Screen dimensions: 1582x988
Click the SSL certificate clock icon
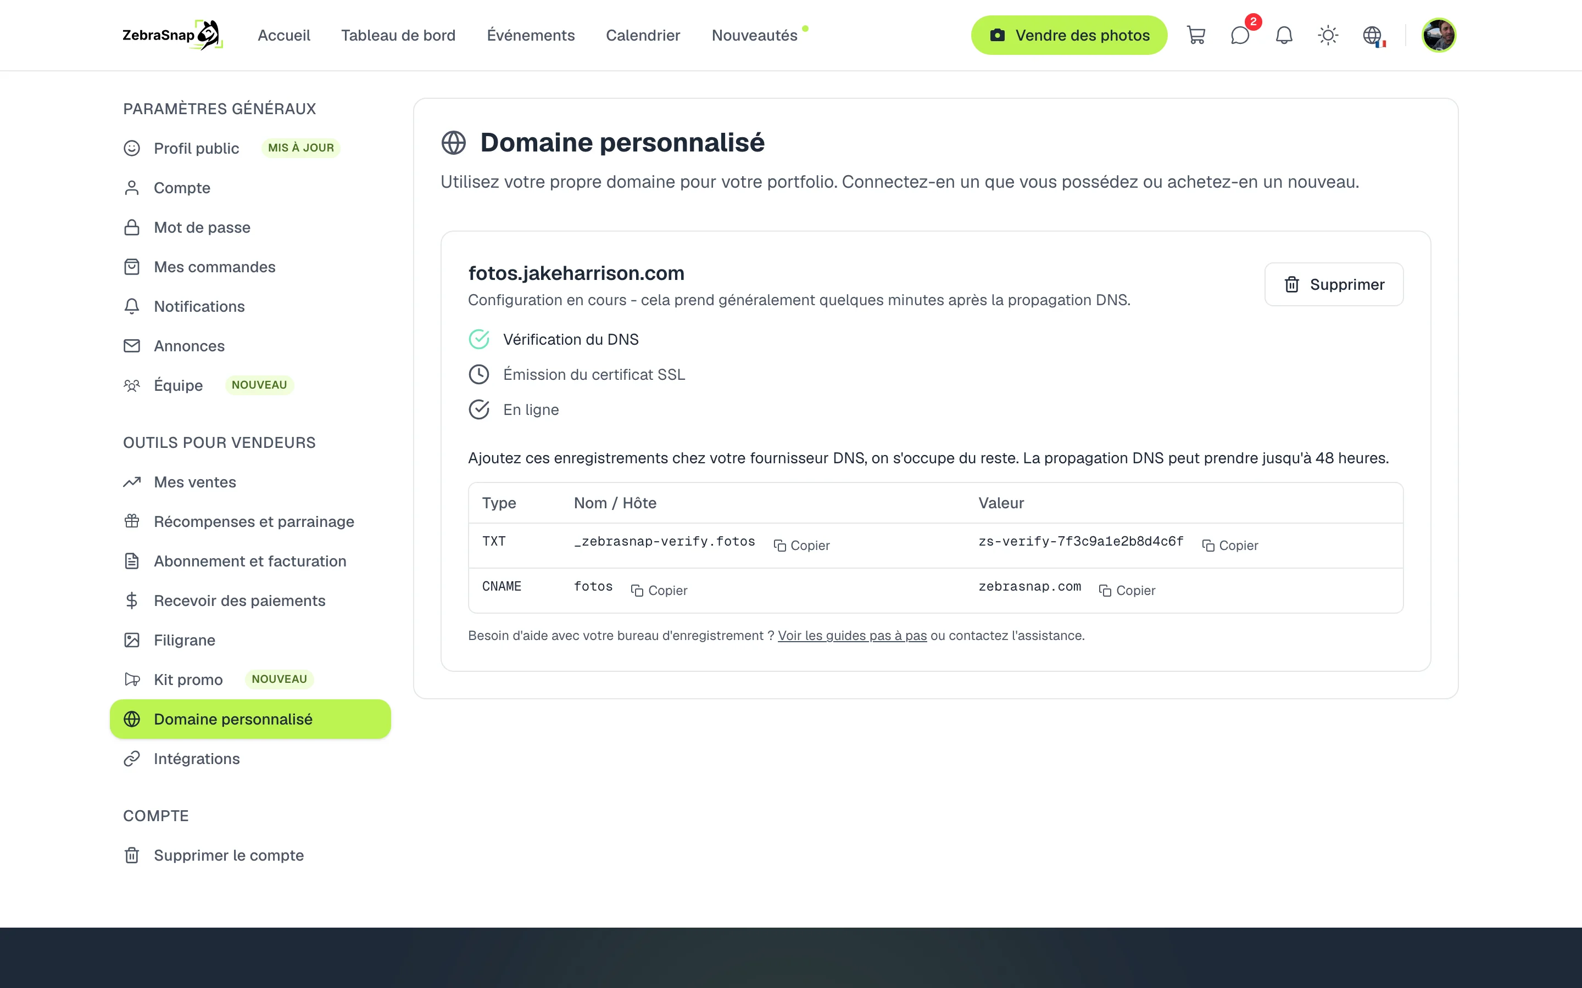[479, 374]
